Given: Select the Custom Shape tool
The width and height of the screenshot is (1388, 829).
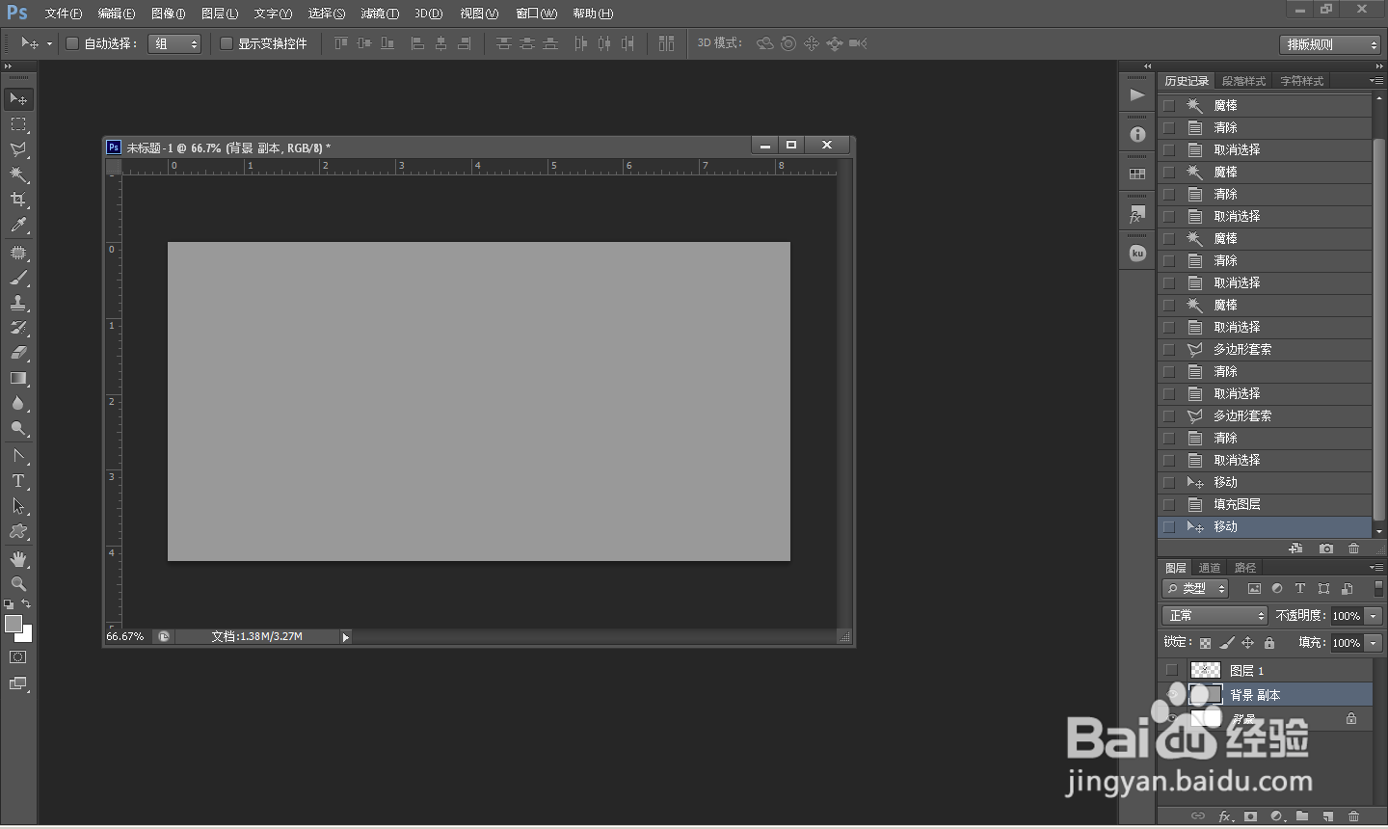Looking at the screenshot, I should click(x=18, y=531).
